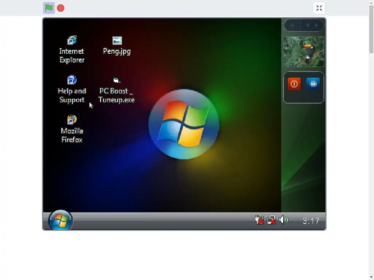The image size is (374, 280).
Task: Click the scrollbar down arrow
Action: point(371,277)
